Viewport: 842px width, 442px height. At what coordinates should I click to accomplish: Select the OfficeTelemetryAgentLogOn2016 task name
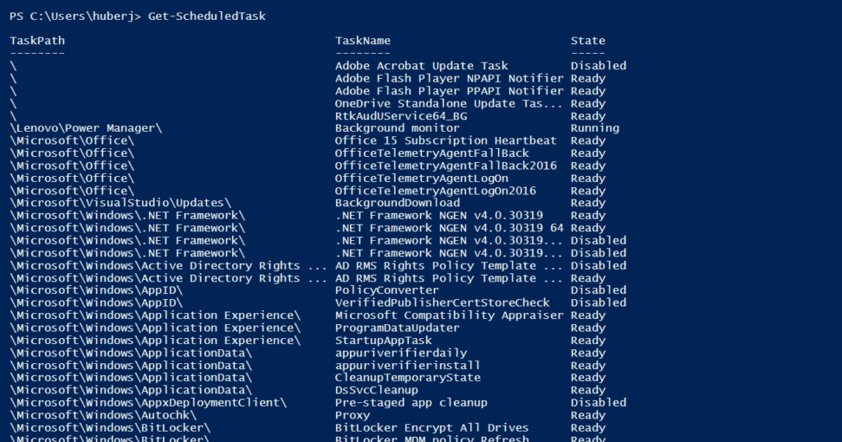point(435,191)
